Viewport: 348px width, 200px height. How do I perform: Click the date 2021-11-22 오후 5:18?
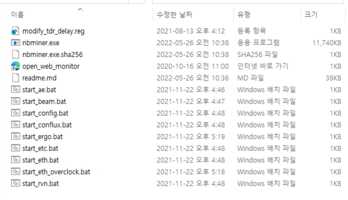coord(191,172)
